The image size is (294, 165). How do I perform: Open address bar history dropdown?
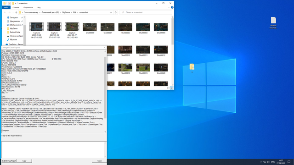click(x=111, y=12)
